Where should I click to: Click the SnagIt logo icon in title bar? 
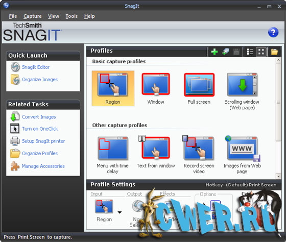click(6, 6)
